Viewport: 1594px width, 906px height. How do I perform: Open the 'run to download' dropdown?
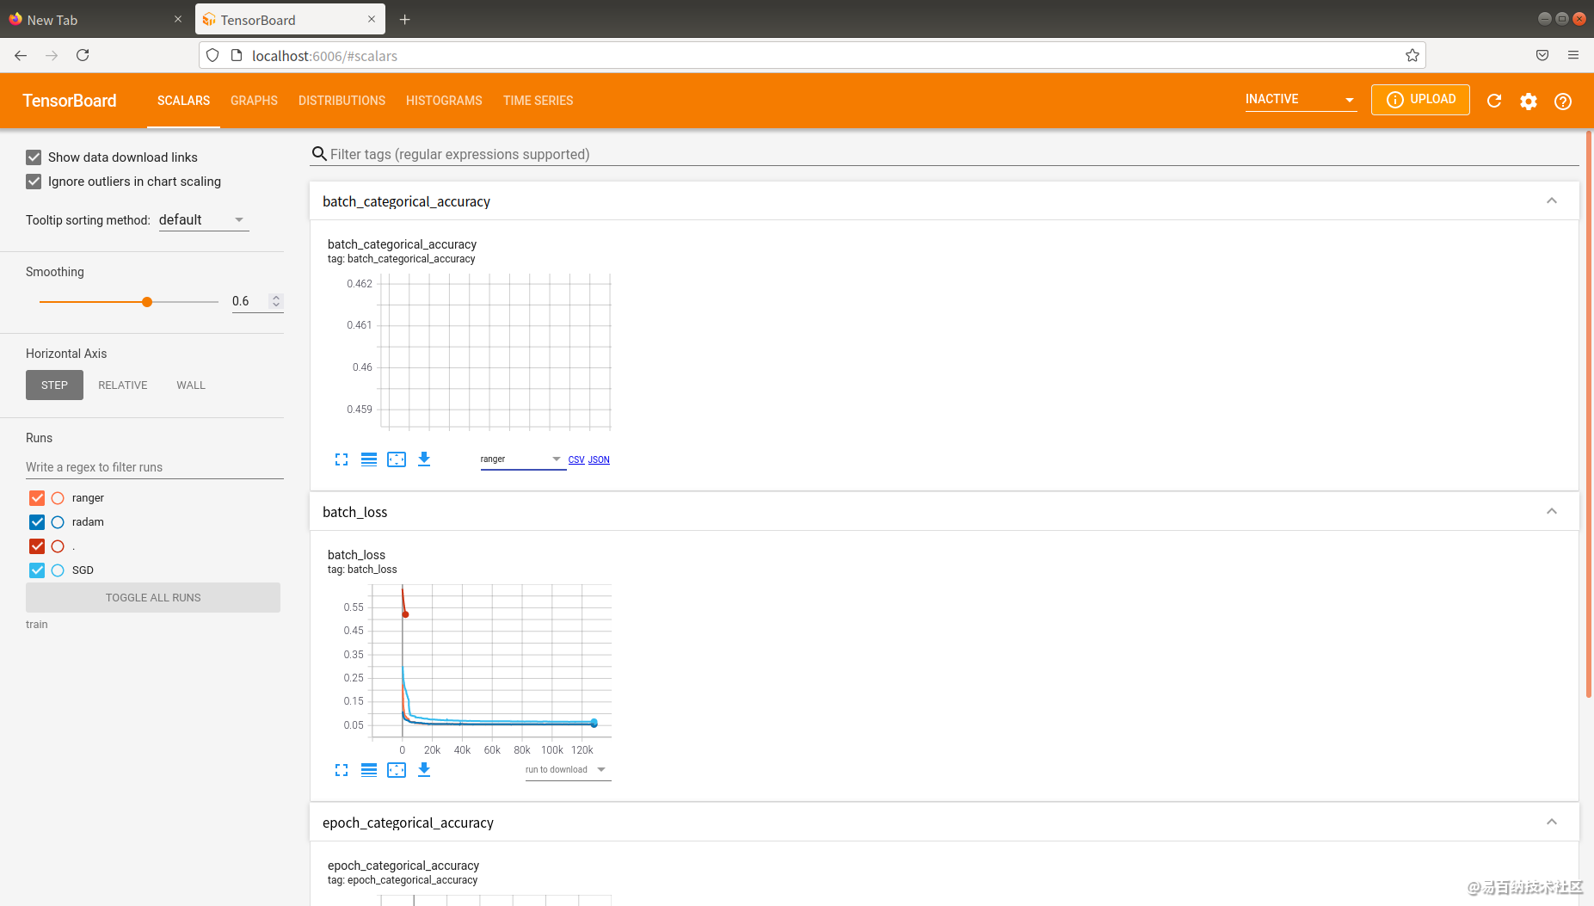tap(568, 770)
